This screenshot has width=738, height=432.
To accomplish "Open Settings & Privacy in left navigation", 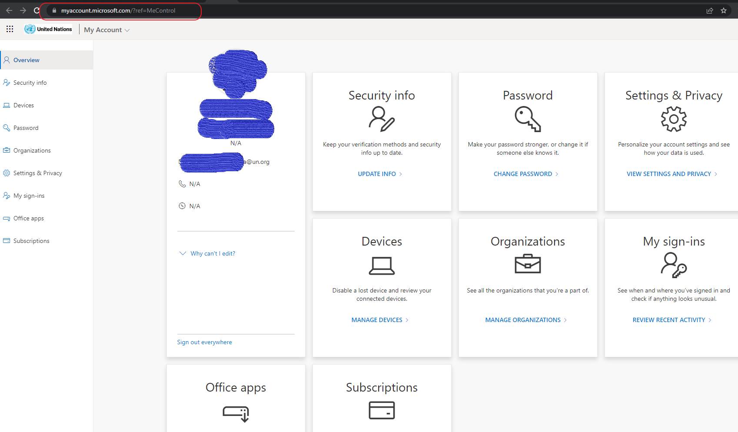I will 47,173.
